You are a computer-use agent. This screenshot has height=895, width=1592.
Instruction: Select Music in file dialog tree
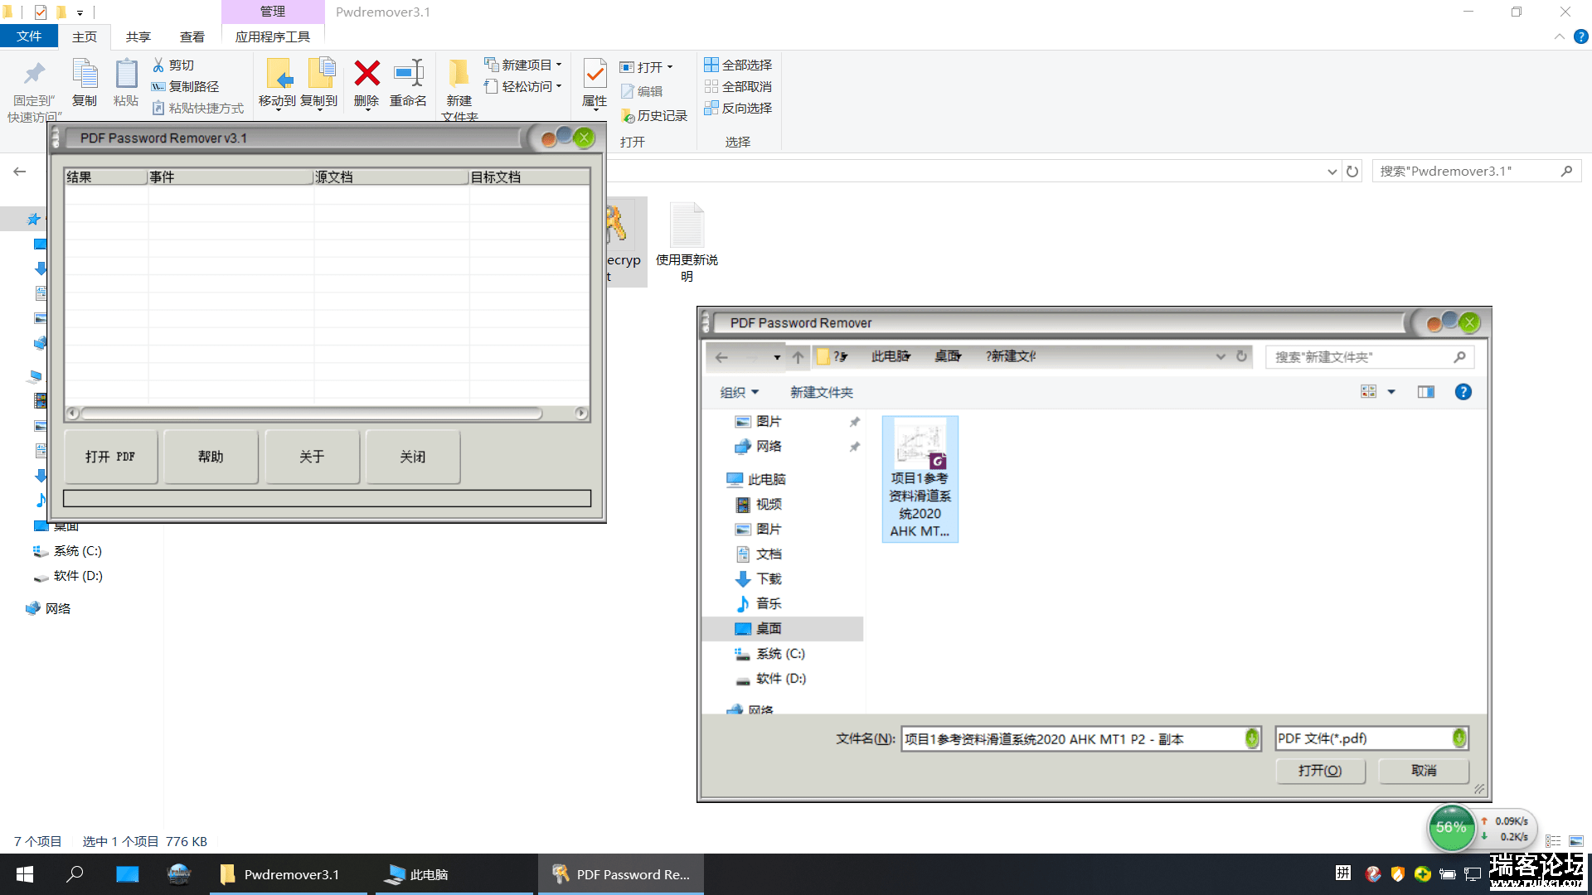(769, 603)
